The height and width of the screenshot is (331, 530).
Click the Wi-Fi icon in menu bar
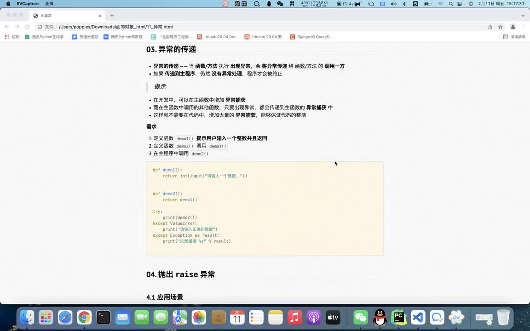(x=440, y=4)
